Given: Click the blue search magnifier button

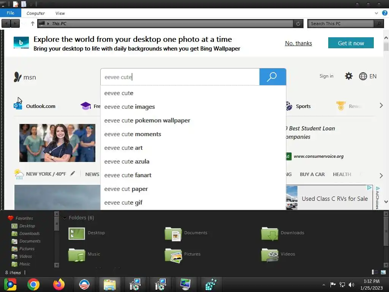Looking at the screenshot, I should 273,77.
